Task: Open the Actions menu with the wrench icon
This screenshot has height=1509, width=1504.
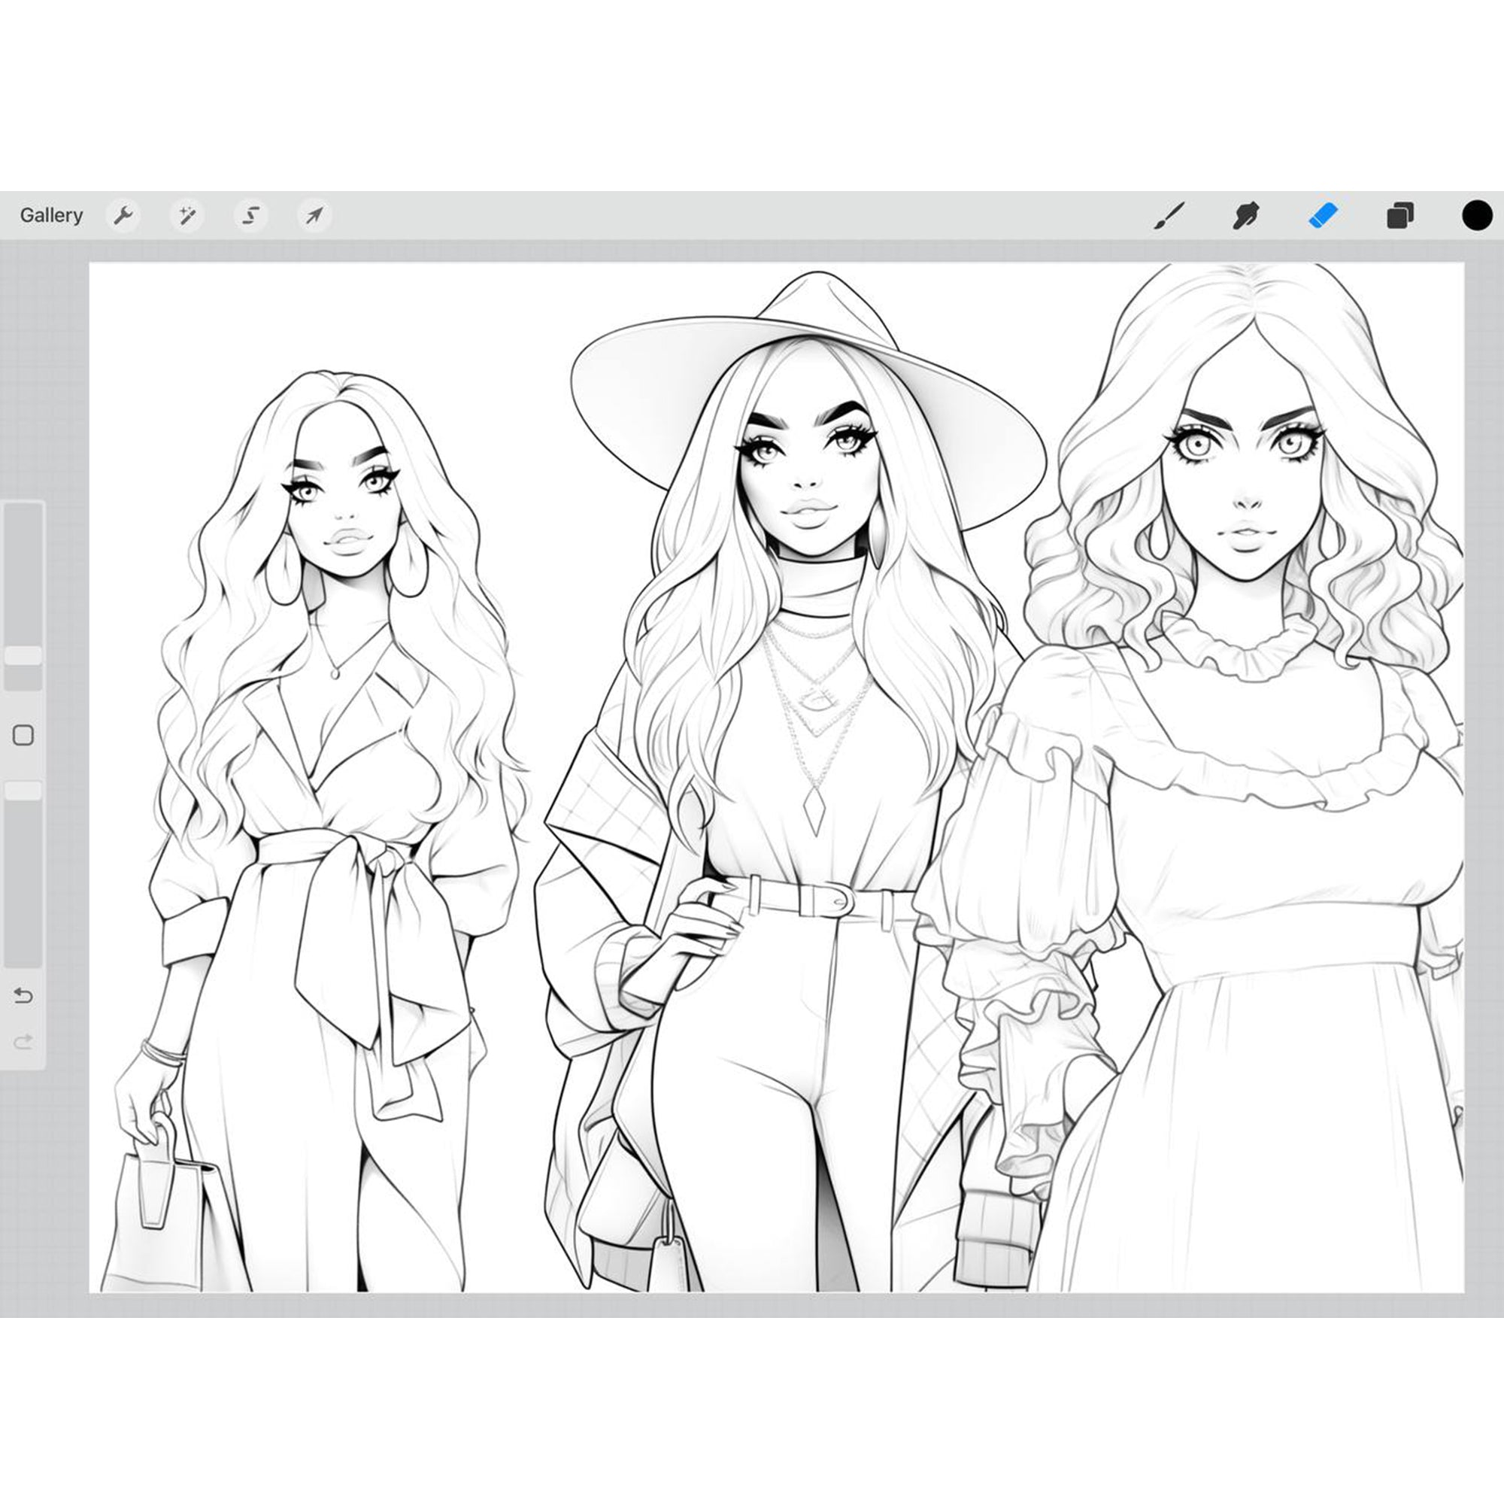Action: (x=125, y=215)
